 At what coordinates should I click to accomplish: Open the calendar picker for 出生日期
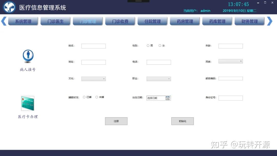pos(167,98)
